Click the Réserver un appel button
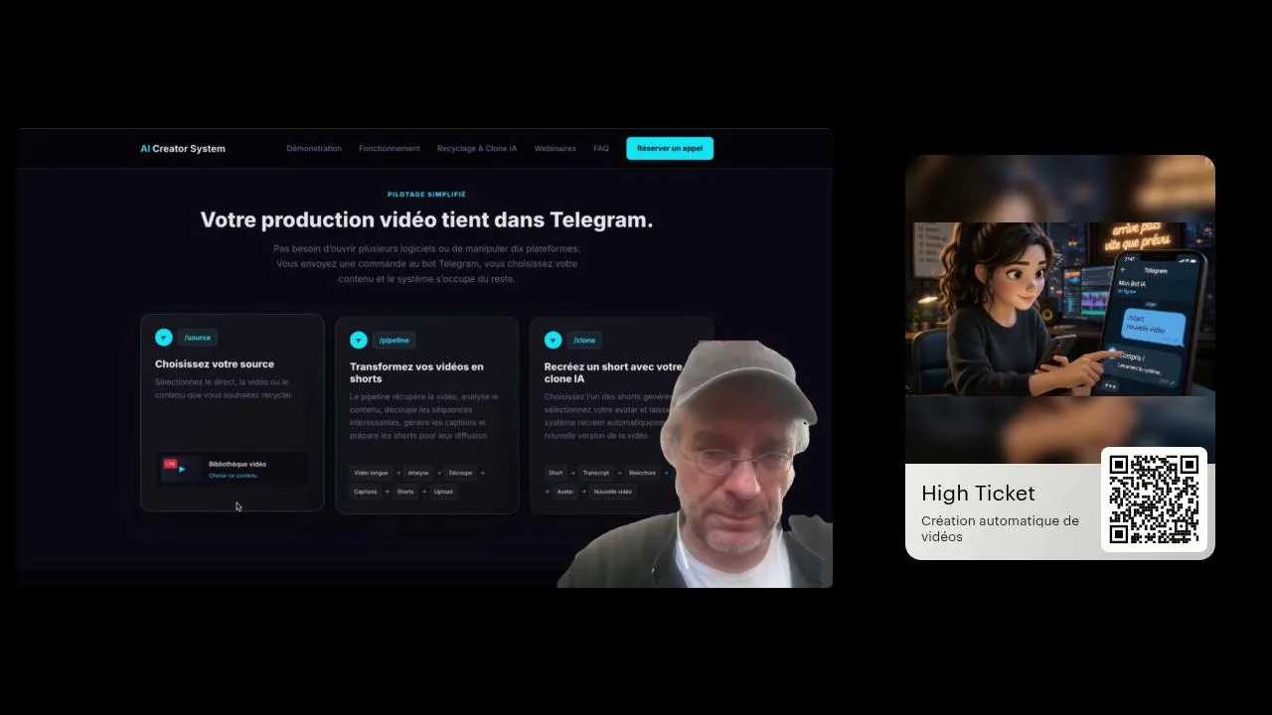This screenshot has width=1272, height=715. [670, 149]
